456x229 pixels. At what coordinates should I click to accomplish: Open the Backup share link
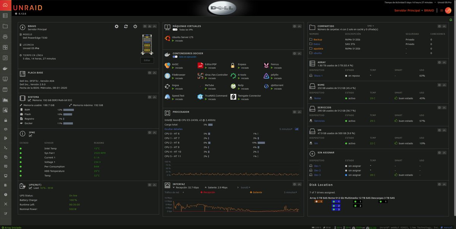tap(318, 40)
